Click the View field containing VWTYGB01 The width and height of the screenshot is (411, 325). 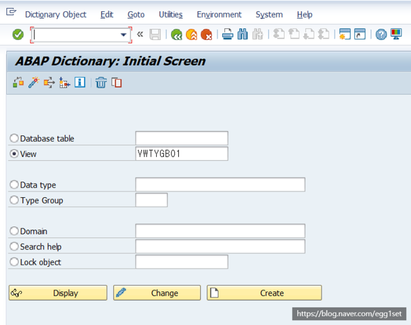pos(182,153)
